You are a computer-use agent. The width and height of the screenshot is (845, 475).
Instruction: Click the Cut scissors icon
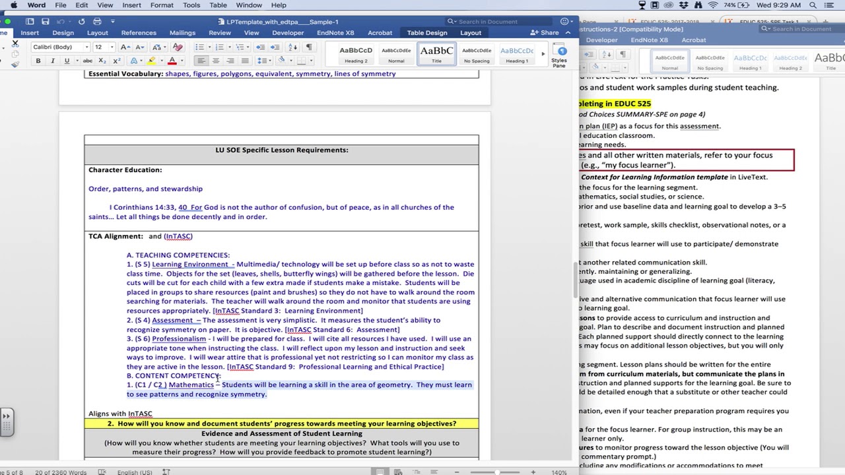point(15,44)
